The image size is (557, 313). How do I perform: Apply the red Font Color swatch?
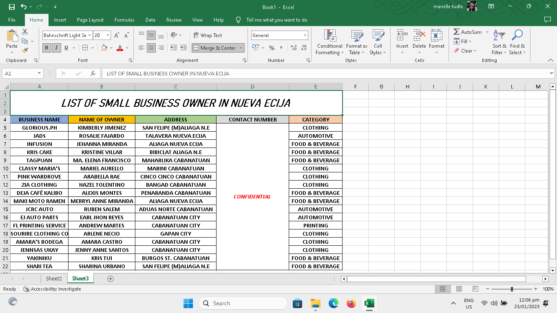pos(120,48)
